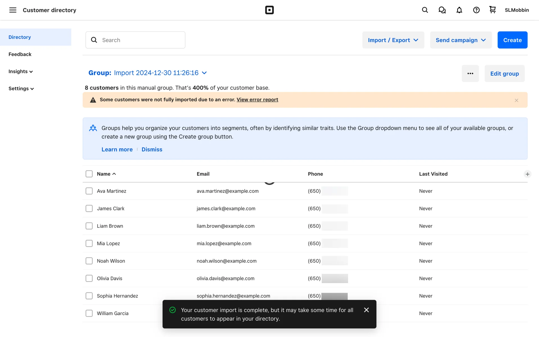
Task: Toggle the select-all header checkbox
Action: coord(89,174)
